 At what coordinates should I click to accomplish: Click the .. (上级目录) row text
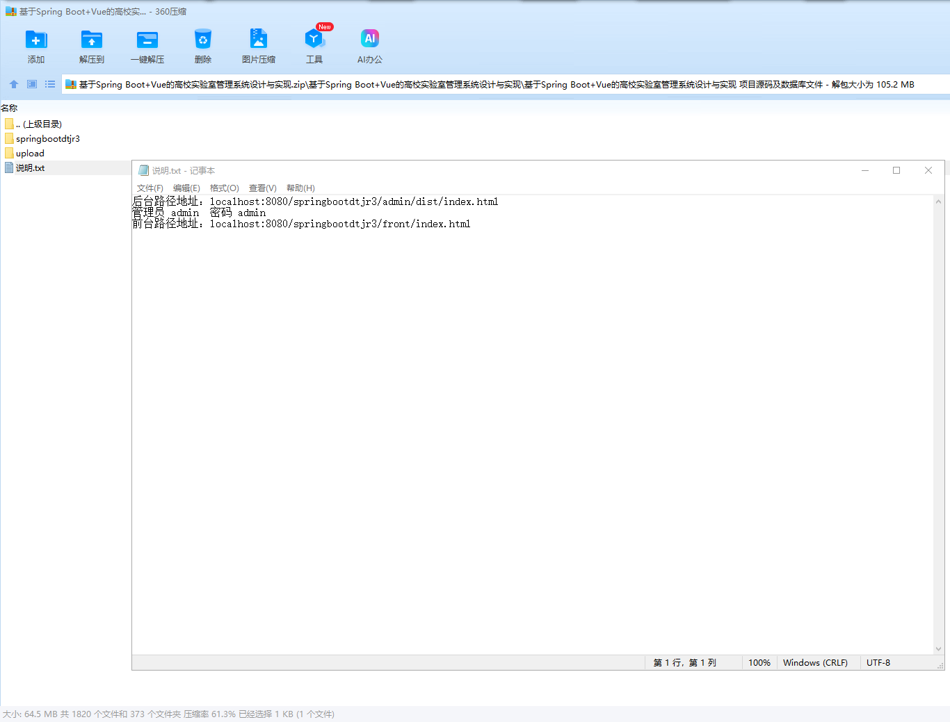[39, 124]
